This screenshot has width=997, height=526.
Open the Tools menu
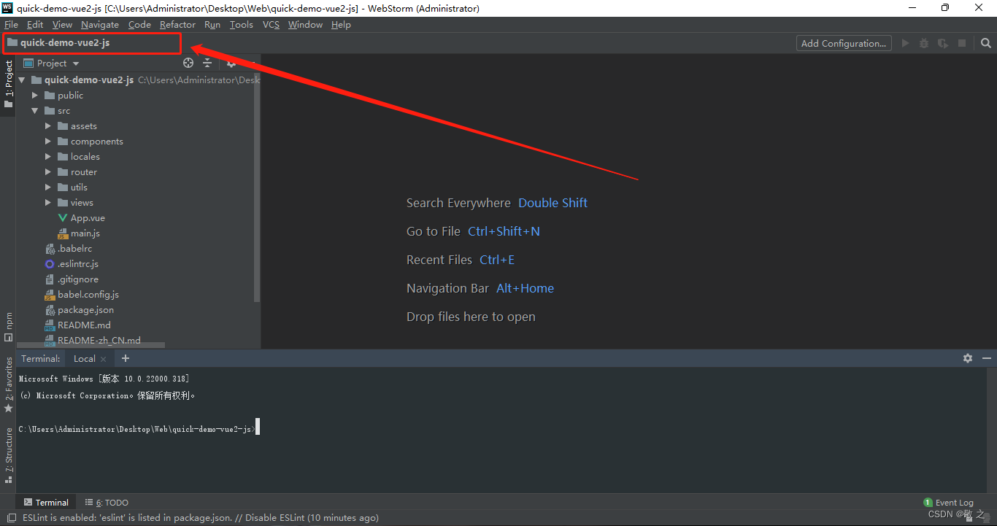pos(242,25)
